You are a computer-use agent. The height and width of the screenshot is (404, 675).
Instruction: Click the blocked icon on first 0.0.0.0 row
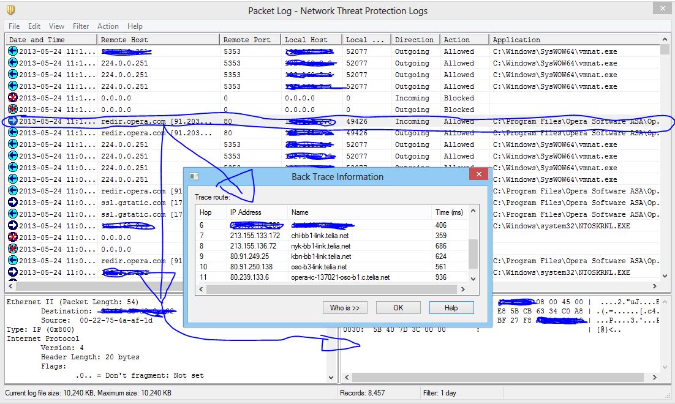[x=12, y=98]
